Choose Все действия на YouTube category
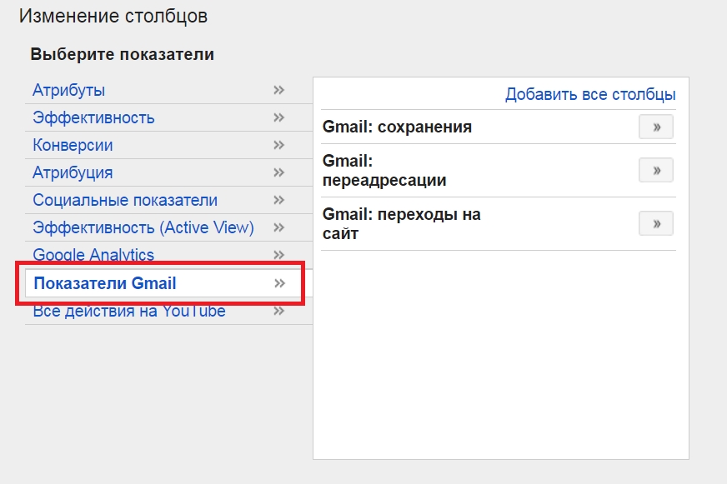The height and width of the screenshot is (484, 727). pos(129,312)
